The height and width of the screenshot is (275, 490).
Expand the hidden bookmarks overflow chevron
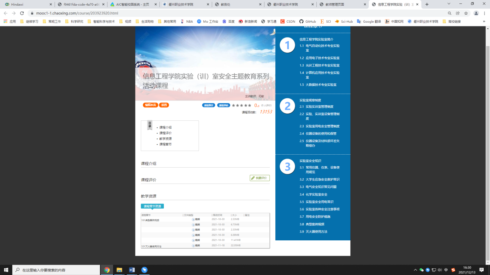(484, 21)
